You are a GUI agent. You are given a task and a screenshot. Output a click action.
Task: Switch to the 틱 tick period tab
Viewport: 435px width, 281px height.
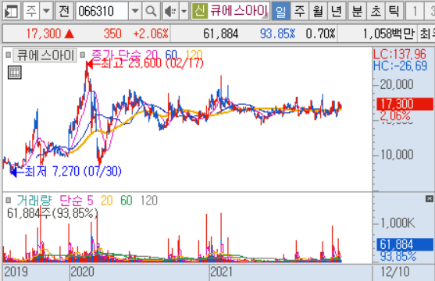(x=394, y=12)
